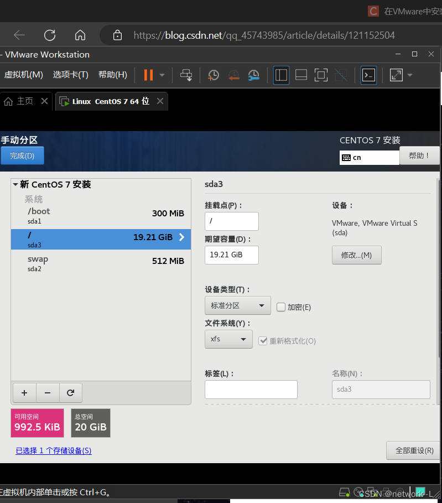Close the Linux CentOS 7 tab
This screenshot has height=503, width=442.
pyautogui.click(x=160, y=101)
